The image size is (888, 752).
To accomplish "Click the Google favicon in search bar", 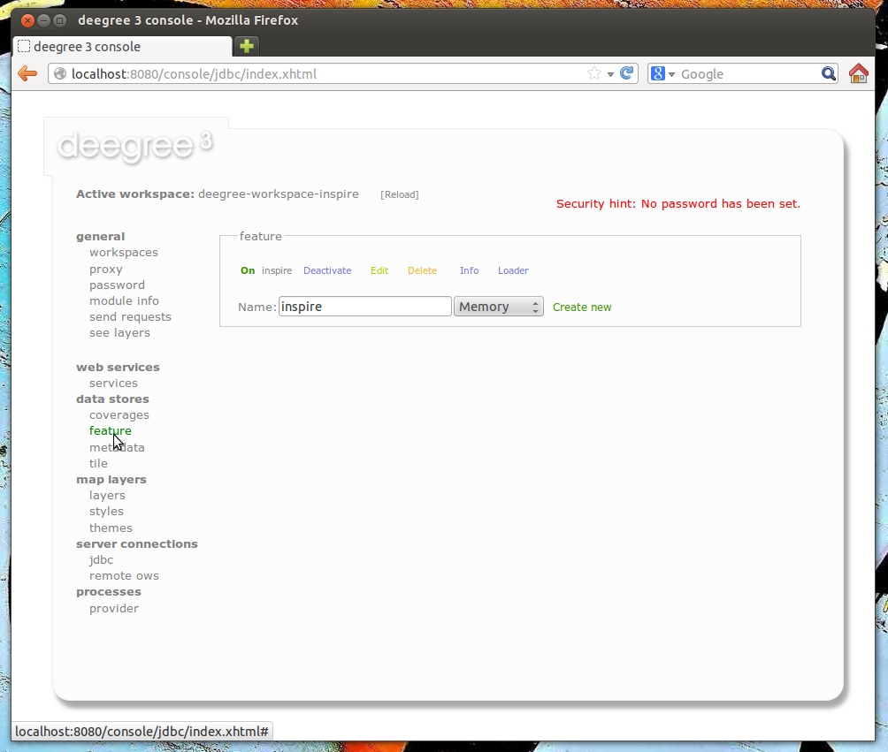I will [x=656, y=73].
